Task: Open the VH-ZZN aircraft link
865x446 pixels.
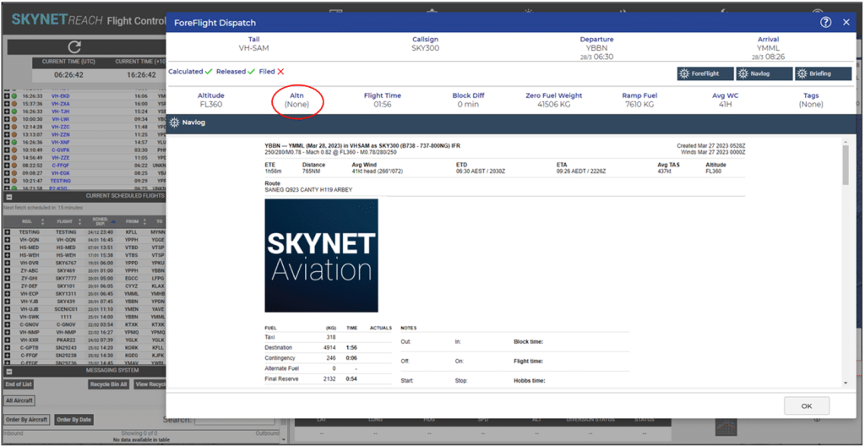Action: pos(60,134)
